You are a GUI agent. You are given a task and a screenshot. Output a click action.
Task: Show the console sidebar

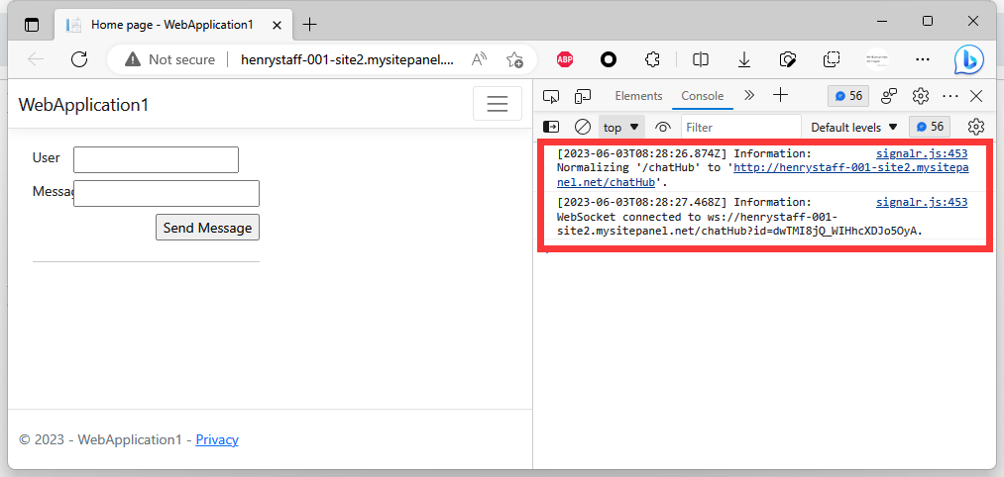552,127
